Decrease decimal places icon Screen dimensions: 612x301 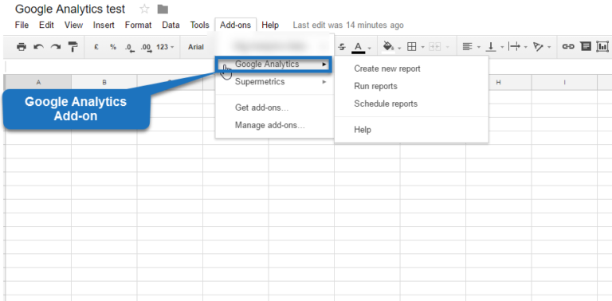pos(130,48)
